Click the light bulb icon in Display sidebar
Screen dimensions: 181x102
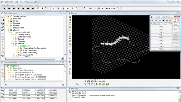point(70,44)
